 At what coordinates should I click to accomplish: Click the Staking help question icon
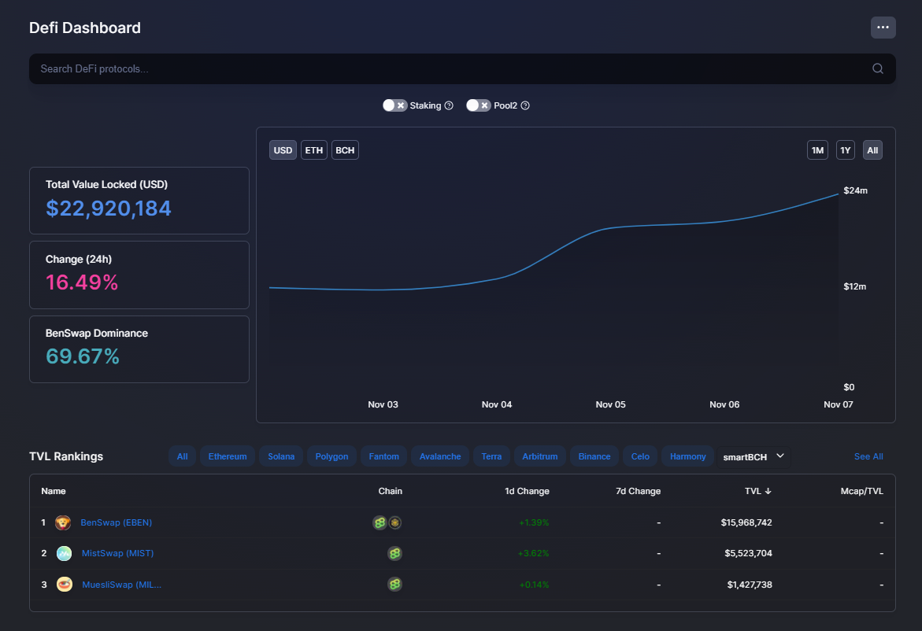click(x=449, y=105)
